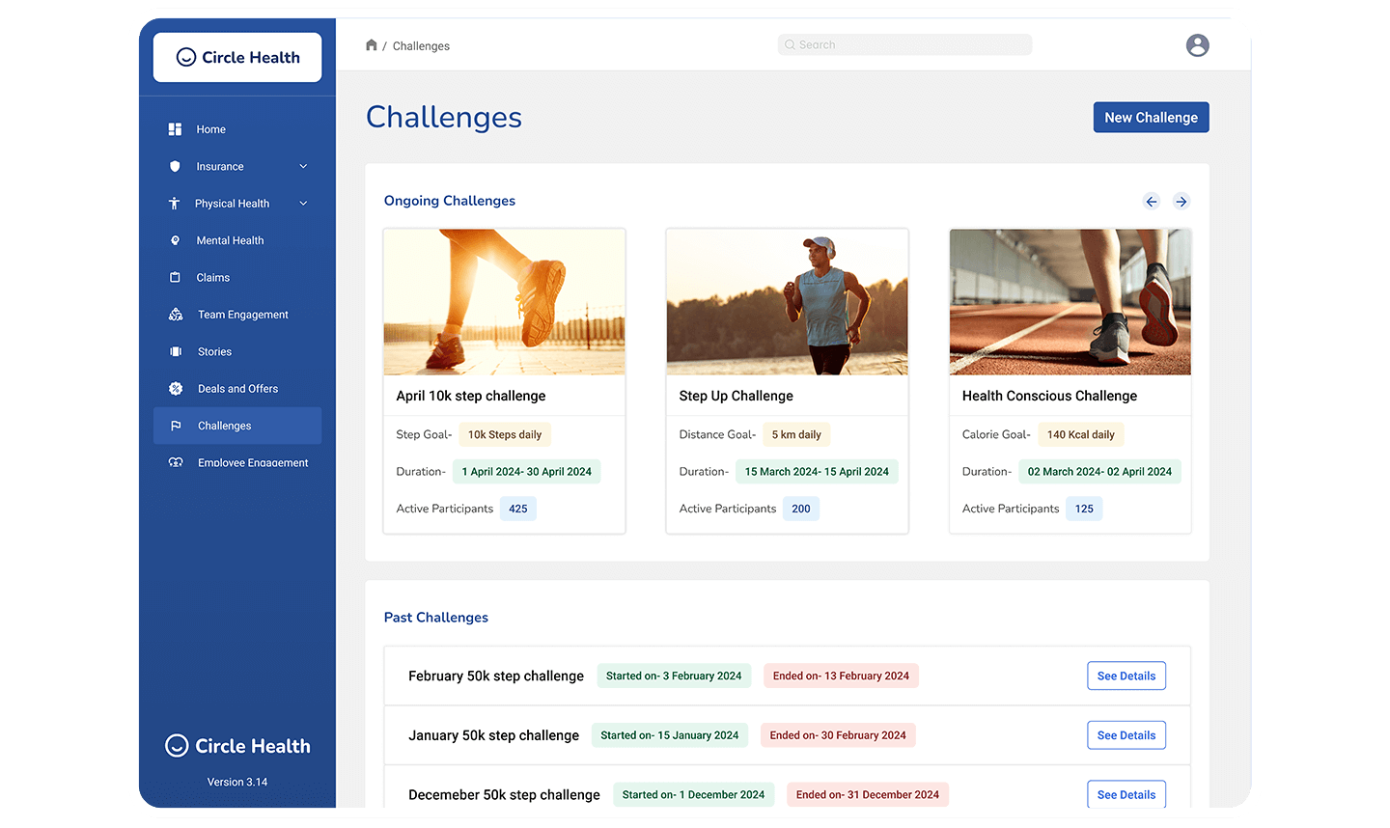The width and height of the screenshot is (1390, 828).
Task: Click the Mental Health head icon
Action: [x=175, y=240]
